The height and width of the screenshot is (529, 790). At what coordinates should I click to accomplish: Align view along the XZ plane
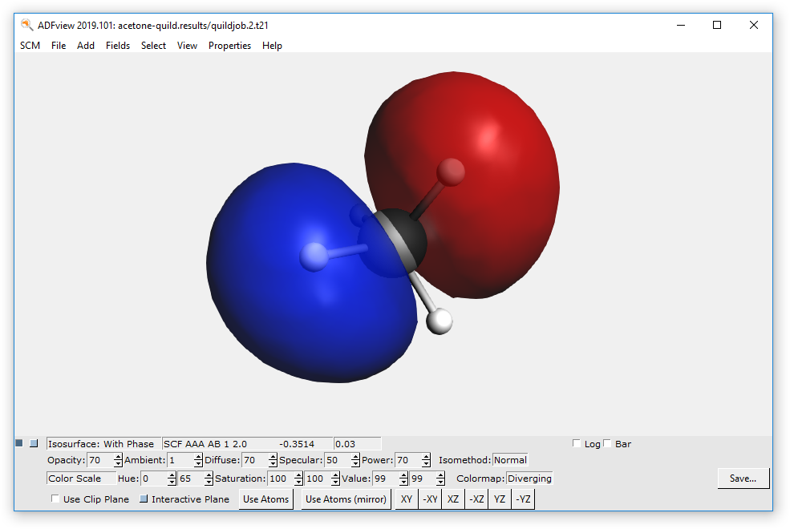453,499
